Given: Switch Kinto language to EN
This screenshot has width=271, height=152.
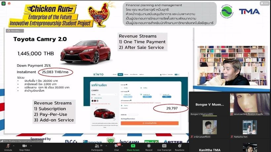Looking at the screenshot, I should click(178, 75).
